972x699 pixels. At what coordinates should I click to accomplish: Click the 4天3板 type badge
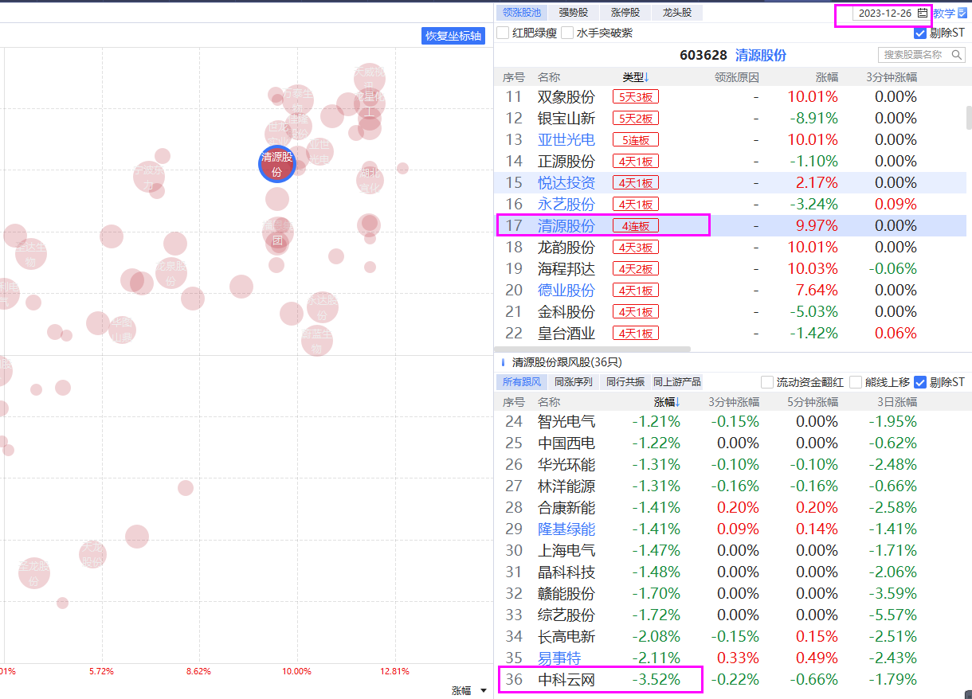[x=636, y=248]
